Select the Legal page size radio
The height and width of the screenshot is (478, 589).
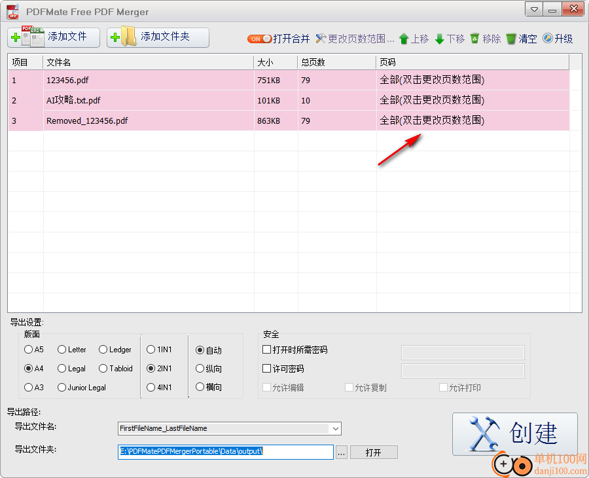(62, 368)
